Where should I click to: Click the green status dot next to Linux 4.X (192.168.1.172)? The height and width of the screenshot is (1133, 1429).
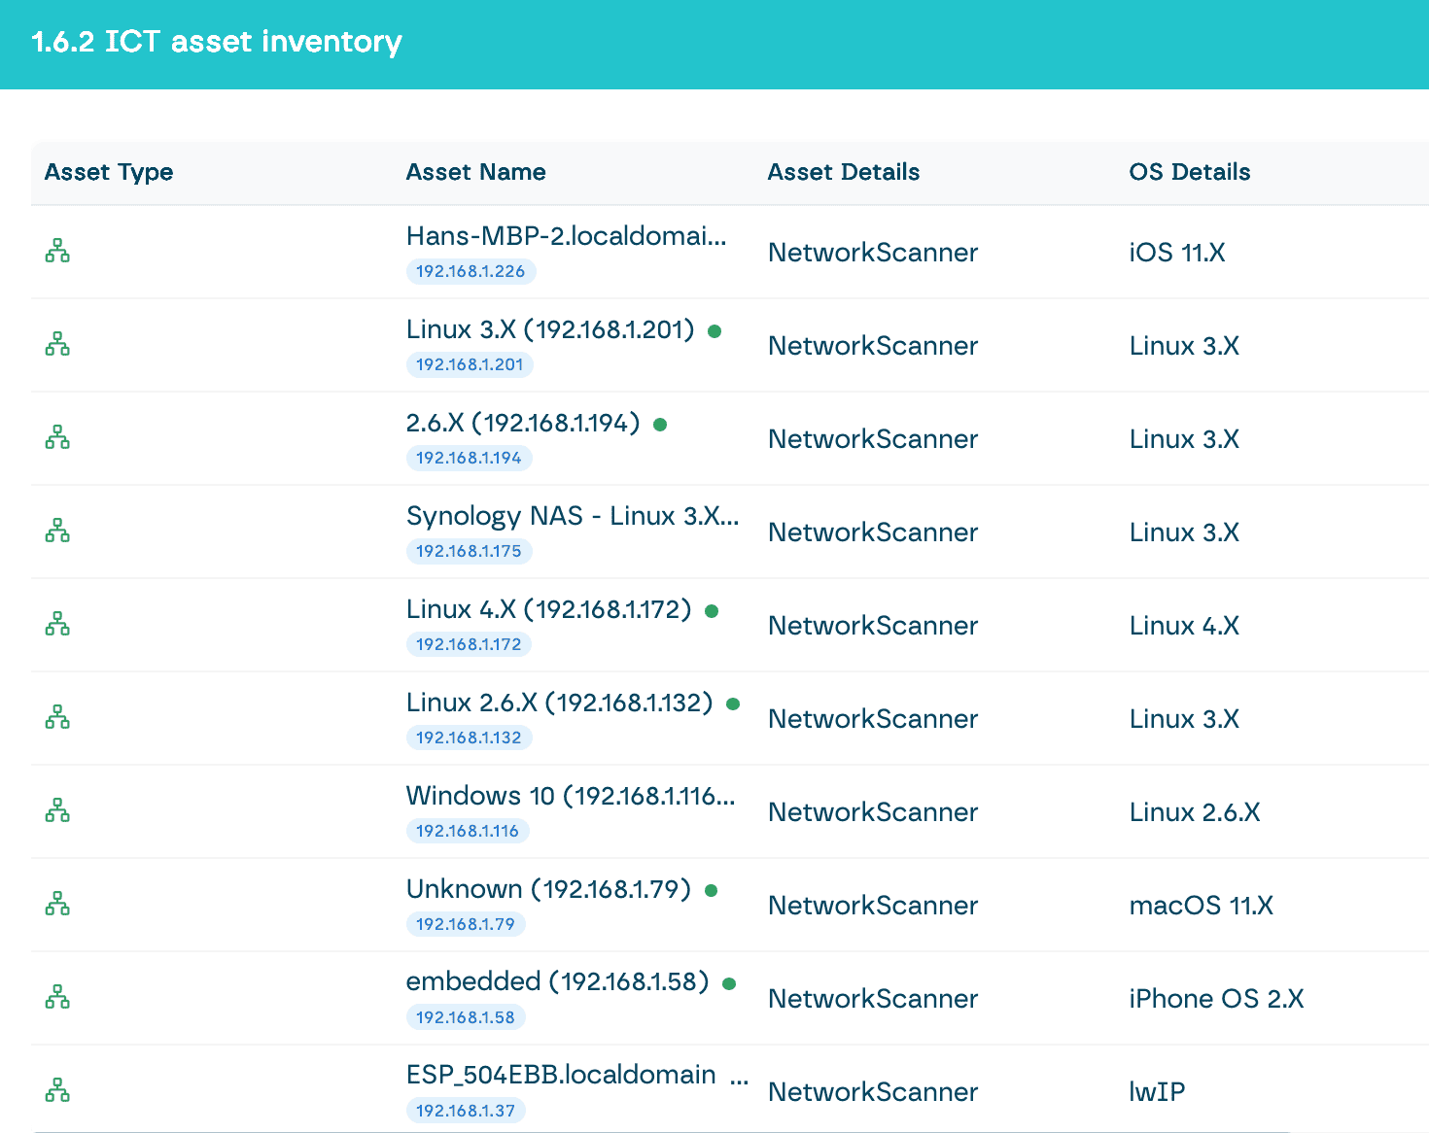[712, 611]
